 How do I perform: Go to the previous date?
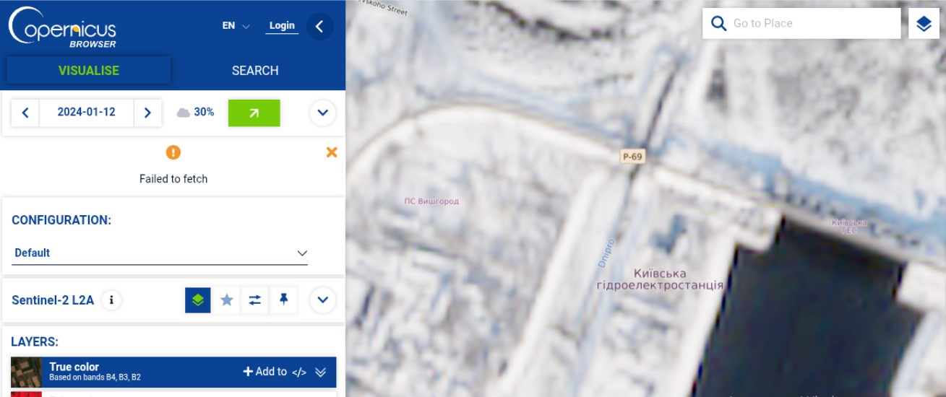(x=25, y=113)
